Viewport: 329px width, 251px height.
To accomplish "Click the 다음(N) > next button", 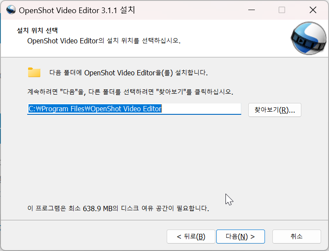I will click(x=240, y=237).
